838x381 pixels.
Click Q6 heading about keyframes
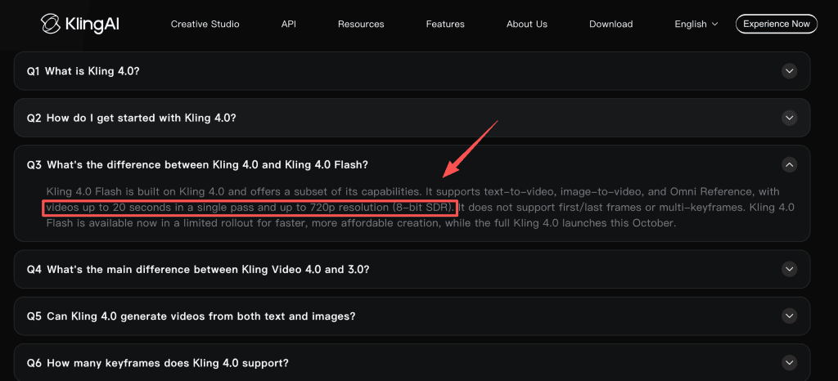tap(158, 363)
